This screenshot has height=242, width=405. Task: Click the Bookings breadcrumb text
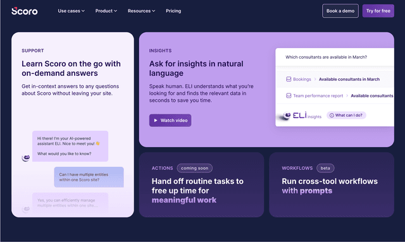(x=302, y=79)
